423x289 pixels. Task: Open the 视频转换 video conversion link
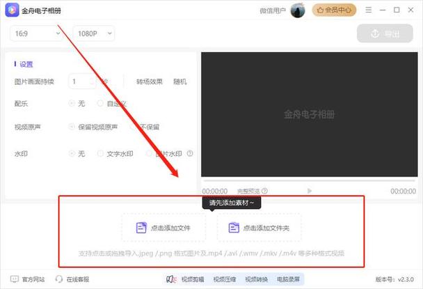click(256, 279)
